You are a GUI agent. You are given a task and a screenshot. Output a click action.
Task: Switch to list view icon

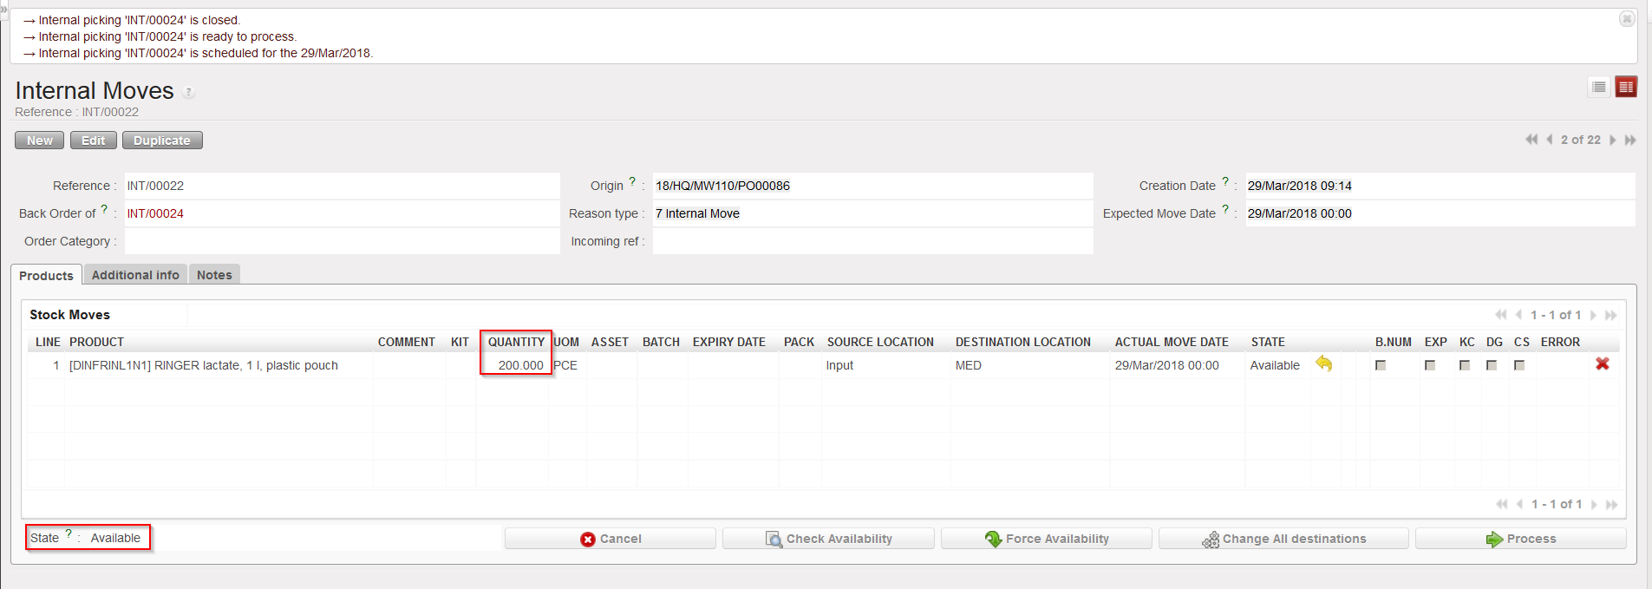[1599, 87]
